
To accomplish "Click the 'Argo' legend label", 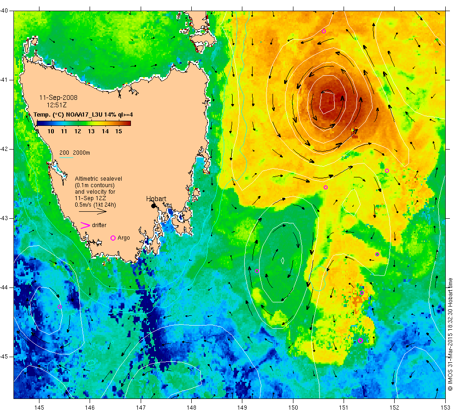I will tap(123, 238).
